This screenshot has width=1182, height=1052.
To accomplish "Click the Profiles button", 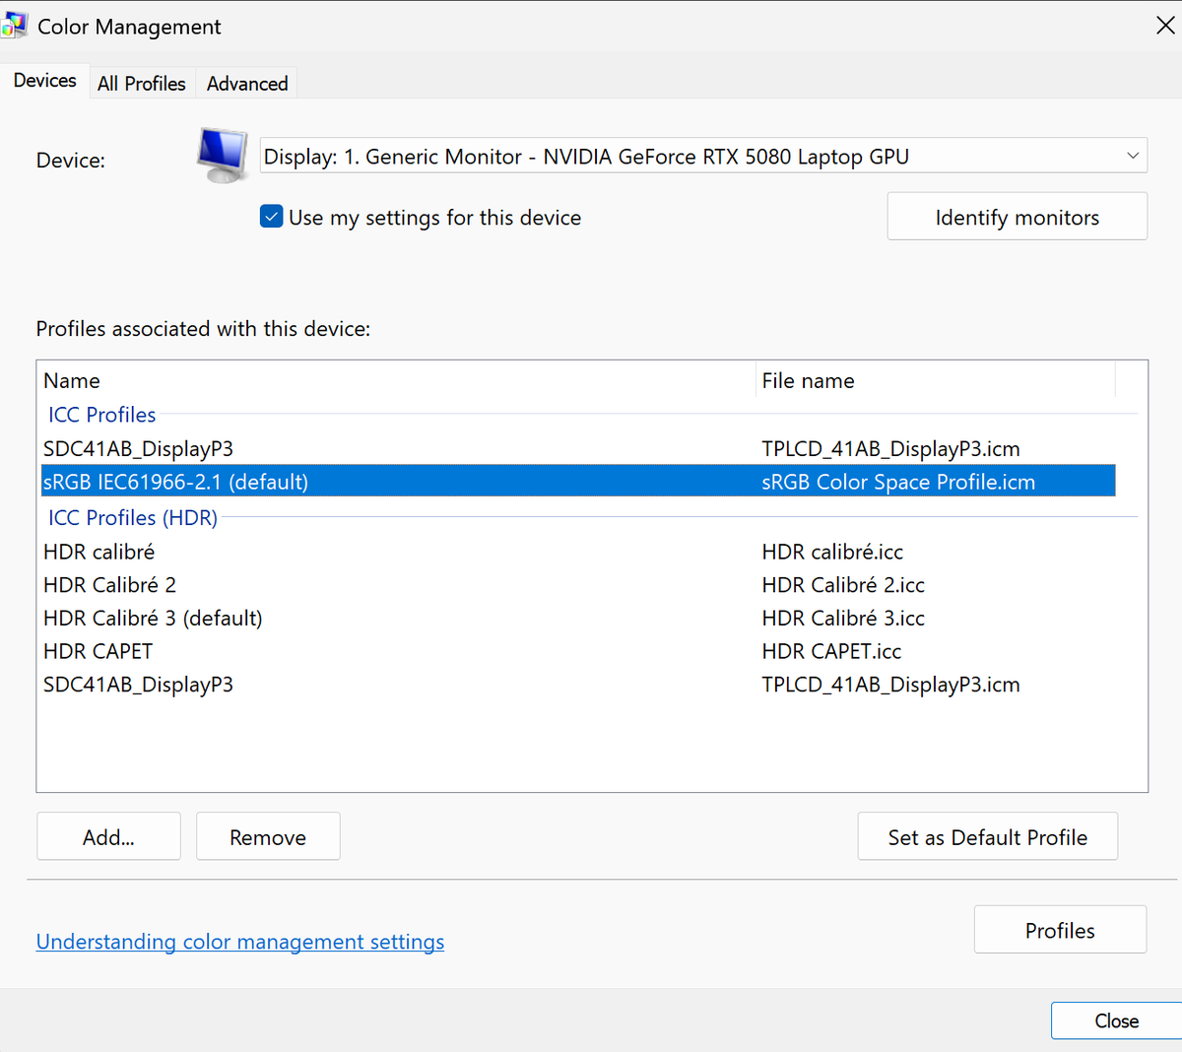I will [x=1060, y=930].
